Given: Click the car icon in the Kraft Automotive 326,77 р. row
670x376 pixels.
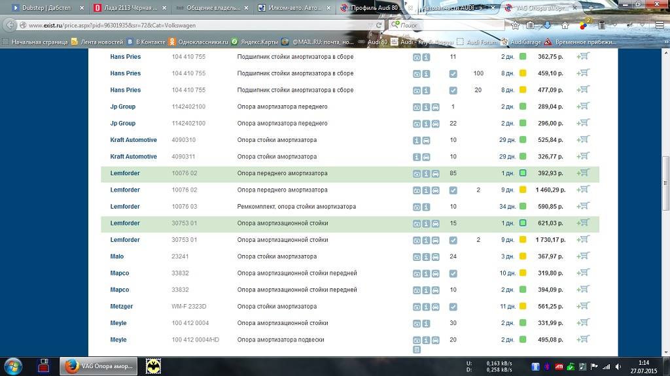Looking at the screenshot, I should coord(426,157).
